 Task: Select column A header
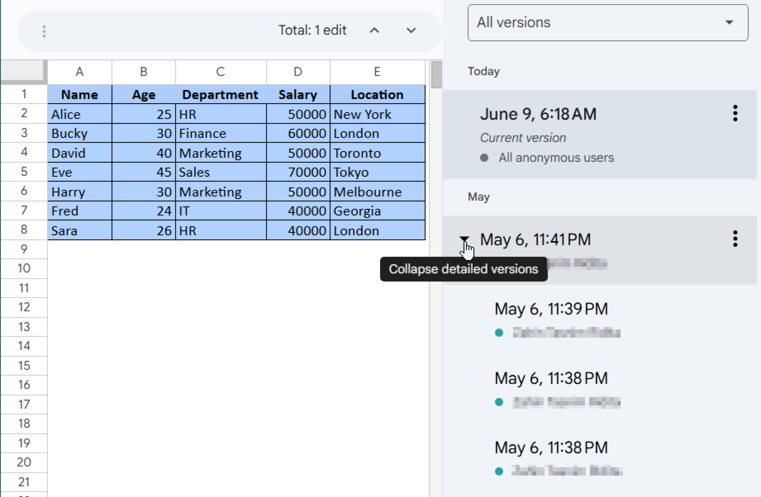80,72
